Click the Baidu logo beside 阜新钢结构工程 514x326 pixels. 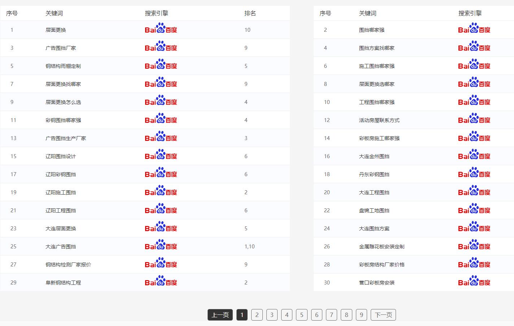pyautogui.click(x=161, y=281)
